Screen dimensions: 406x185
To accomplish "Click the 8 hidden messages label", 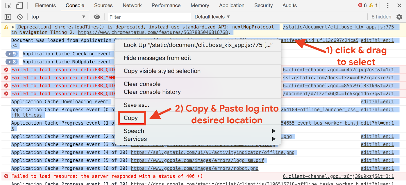I will 381,17.
